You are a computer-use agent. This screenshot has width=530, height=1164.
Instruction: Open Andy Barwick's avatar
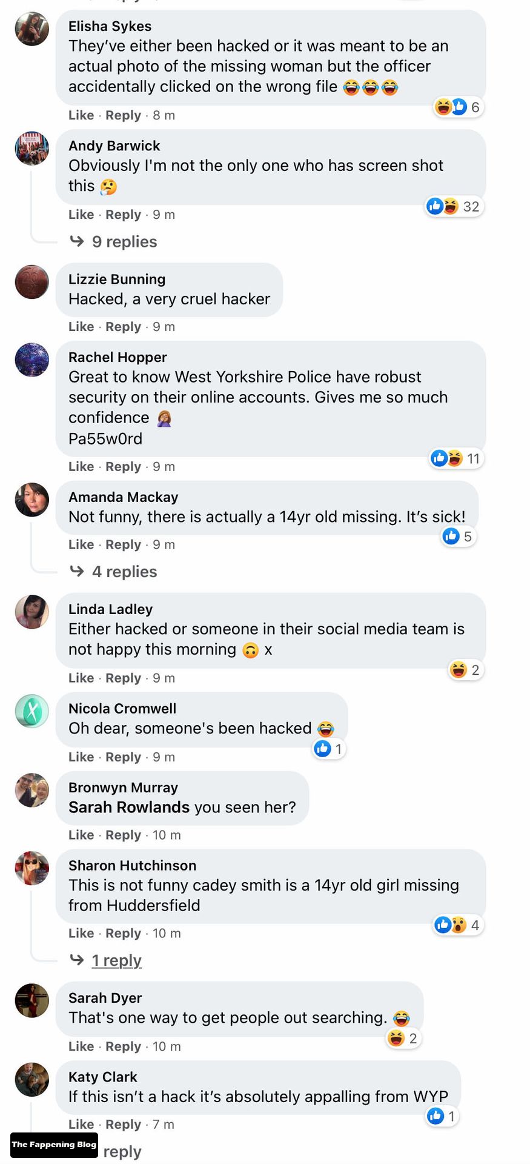[x=32, y=148]
